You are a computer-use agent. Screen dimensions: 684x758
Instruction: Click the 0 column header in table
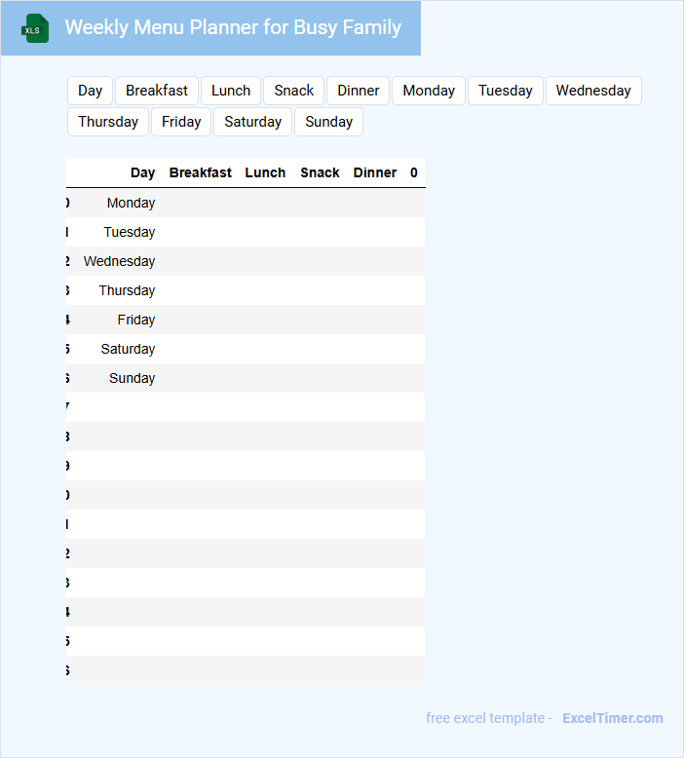click(x=414, y=172)
